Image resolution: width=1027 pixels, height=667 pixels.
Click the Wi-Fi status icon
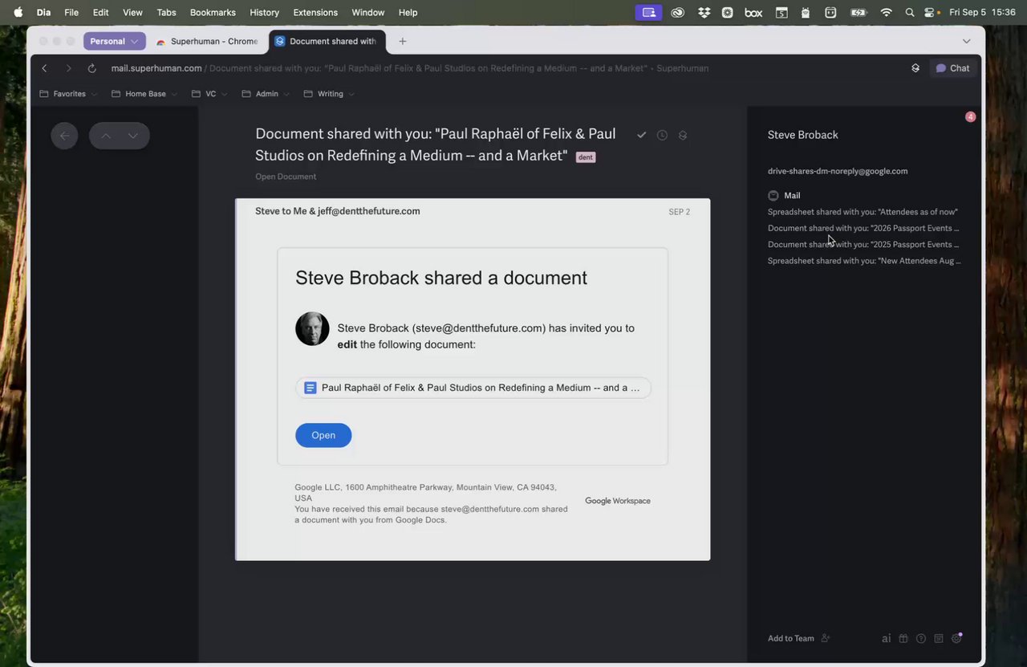pyautogui.click(x=886, y=12)
